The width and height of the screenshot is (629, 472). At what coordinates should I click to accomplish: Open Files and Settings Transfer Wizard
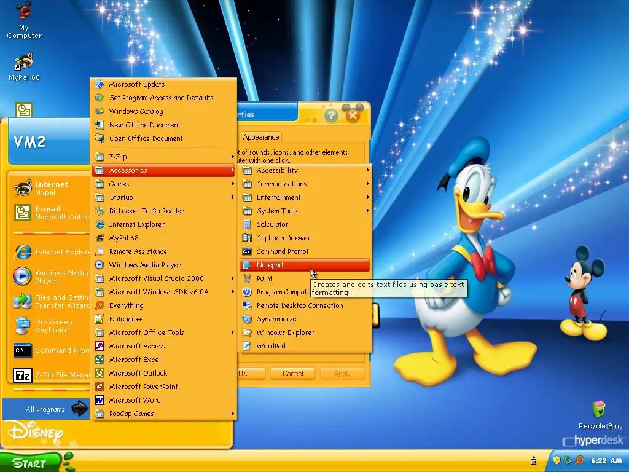pos(50,301)
